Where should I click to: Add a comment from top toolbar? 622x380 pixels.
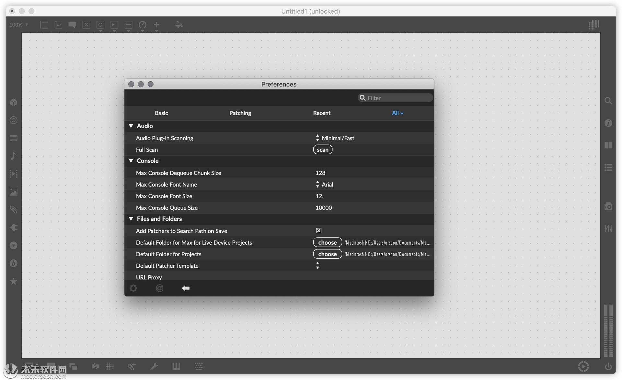[72, 25]
